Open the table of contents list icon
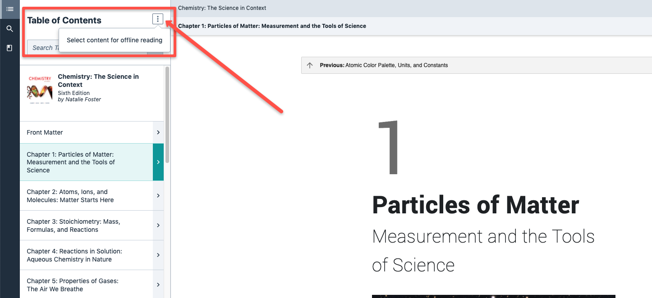652x298 pixels. [x=9, y=9]
